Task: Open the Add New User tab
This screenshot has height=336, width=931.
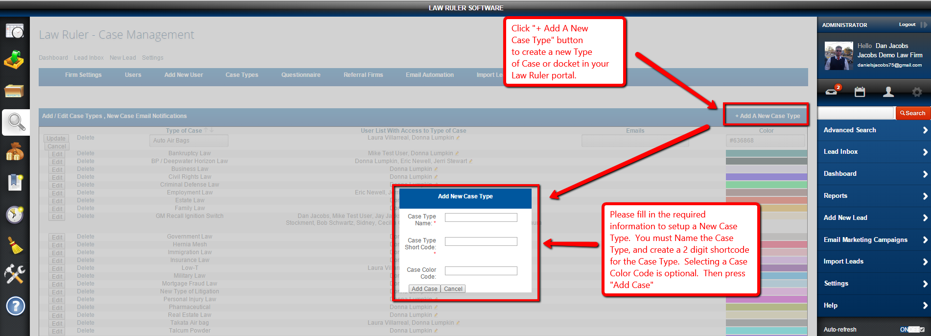Action: click(184, 75)
